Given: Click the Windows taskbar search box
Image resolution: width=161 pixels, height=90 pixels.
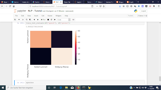Looking at the screenshot, I should 26,88.
